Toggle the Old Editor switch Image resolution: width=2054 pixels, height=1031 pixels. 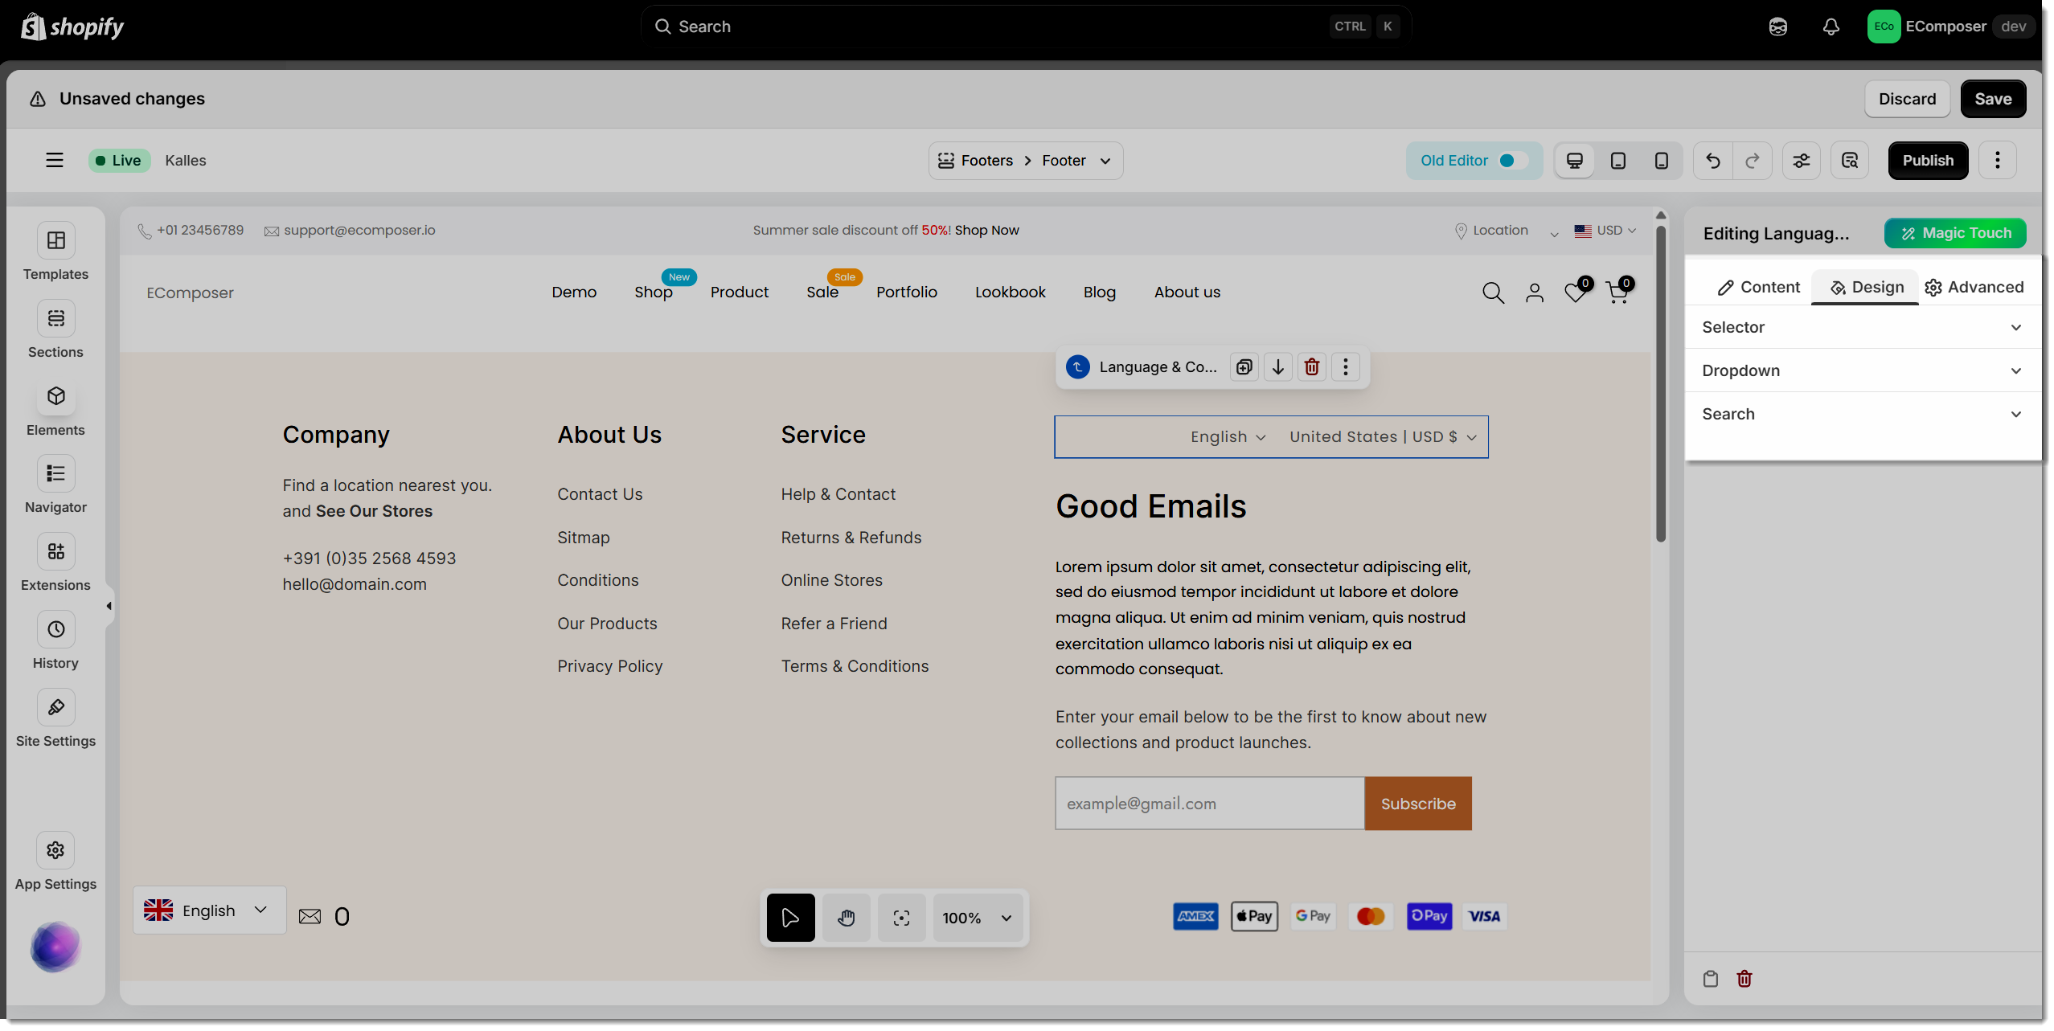coord(1512,161)
